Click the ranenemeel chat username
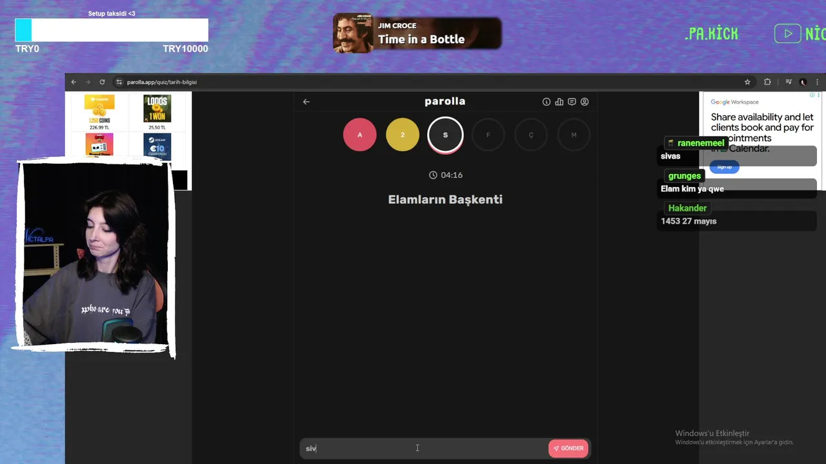This screenshot has width=826, height=464. (x=701, y=143)
